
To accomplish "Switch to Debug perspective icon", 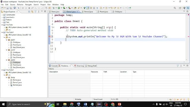I will pyautogui.click(x=188, y=8).
